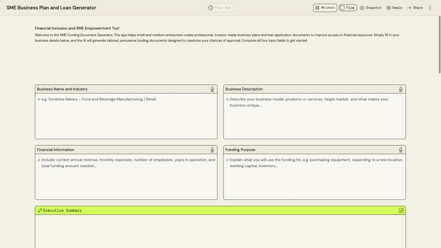This screenshot has height=248, width=441.
Task: Click the SME Business Plan and Loan Generator title
Action: 51,8
